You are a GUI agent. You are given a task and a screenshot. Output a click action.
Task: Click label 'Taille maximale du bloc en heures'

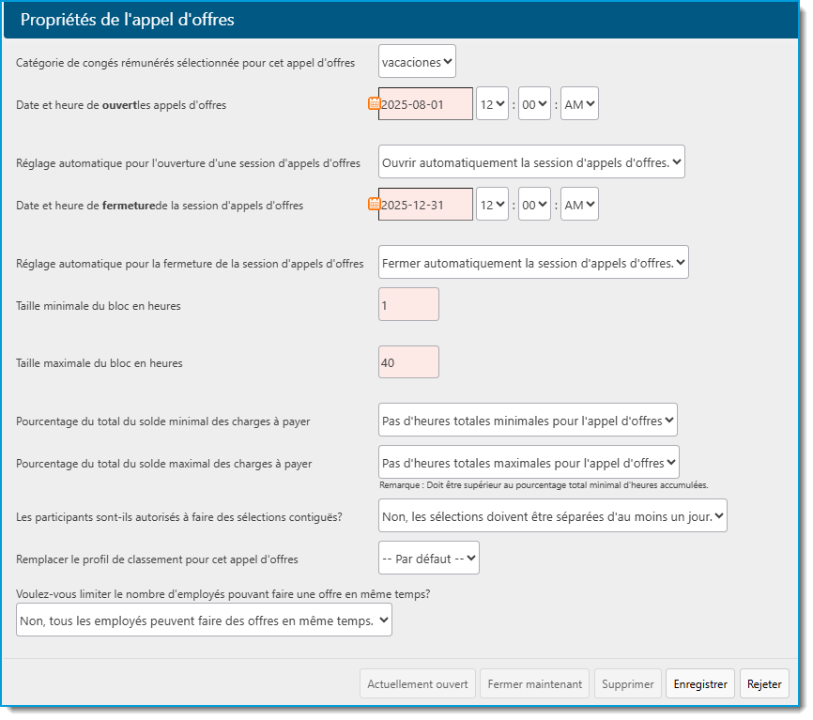click(100, 363)
